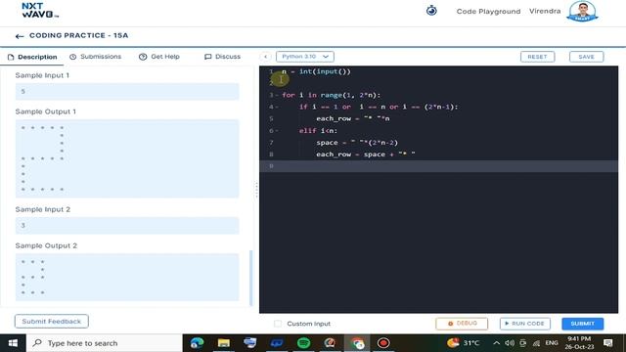Submit the solution with SUBMIT
Screen dimensions: 626x352
coord(583,324)
